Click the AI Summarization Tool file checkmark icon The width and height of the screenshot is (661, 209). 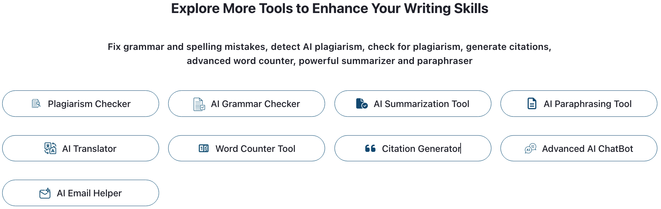pyautogui.click(x=362, y=104)
